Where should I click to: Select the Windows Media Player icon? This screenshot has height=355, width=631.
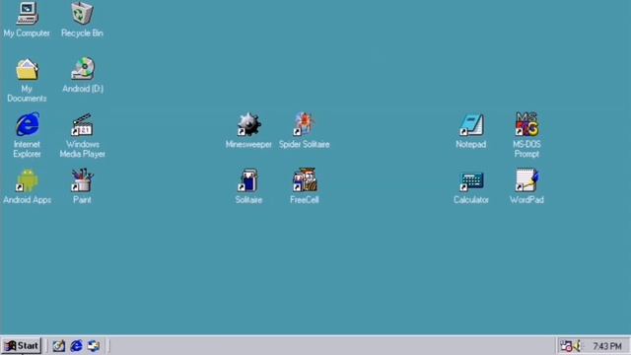tap(82, 124)
